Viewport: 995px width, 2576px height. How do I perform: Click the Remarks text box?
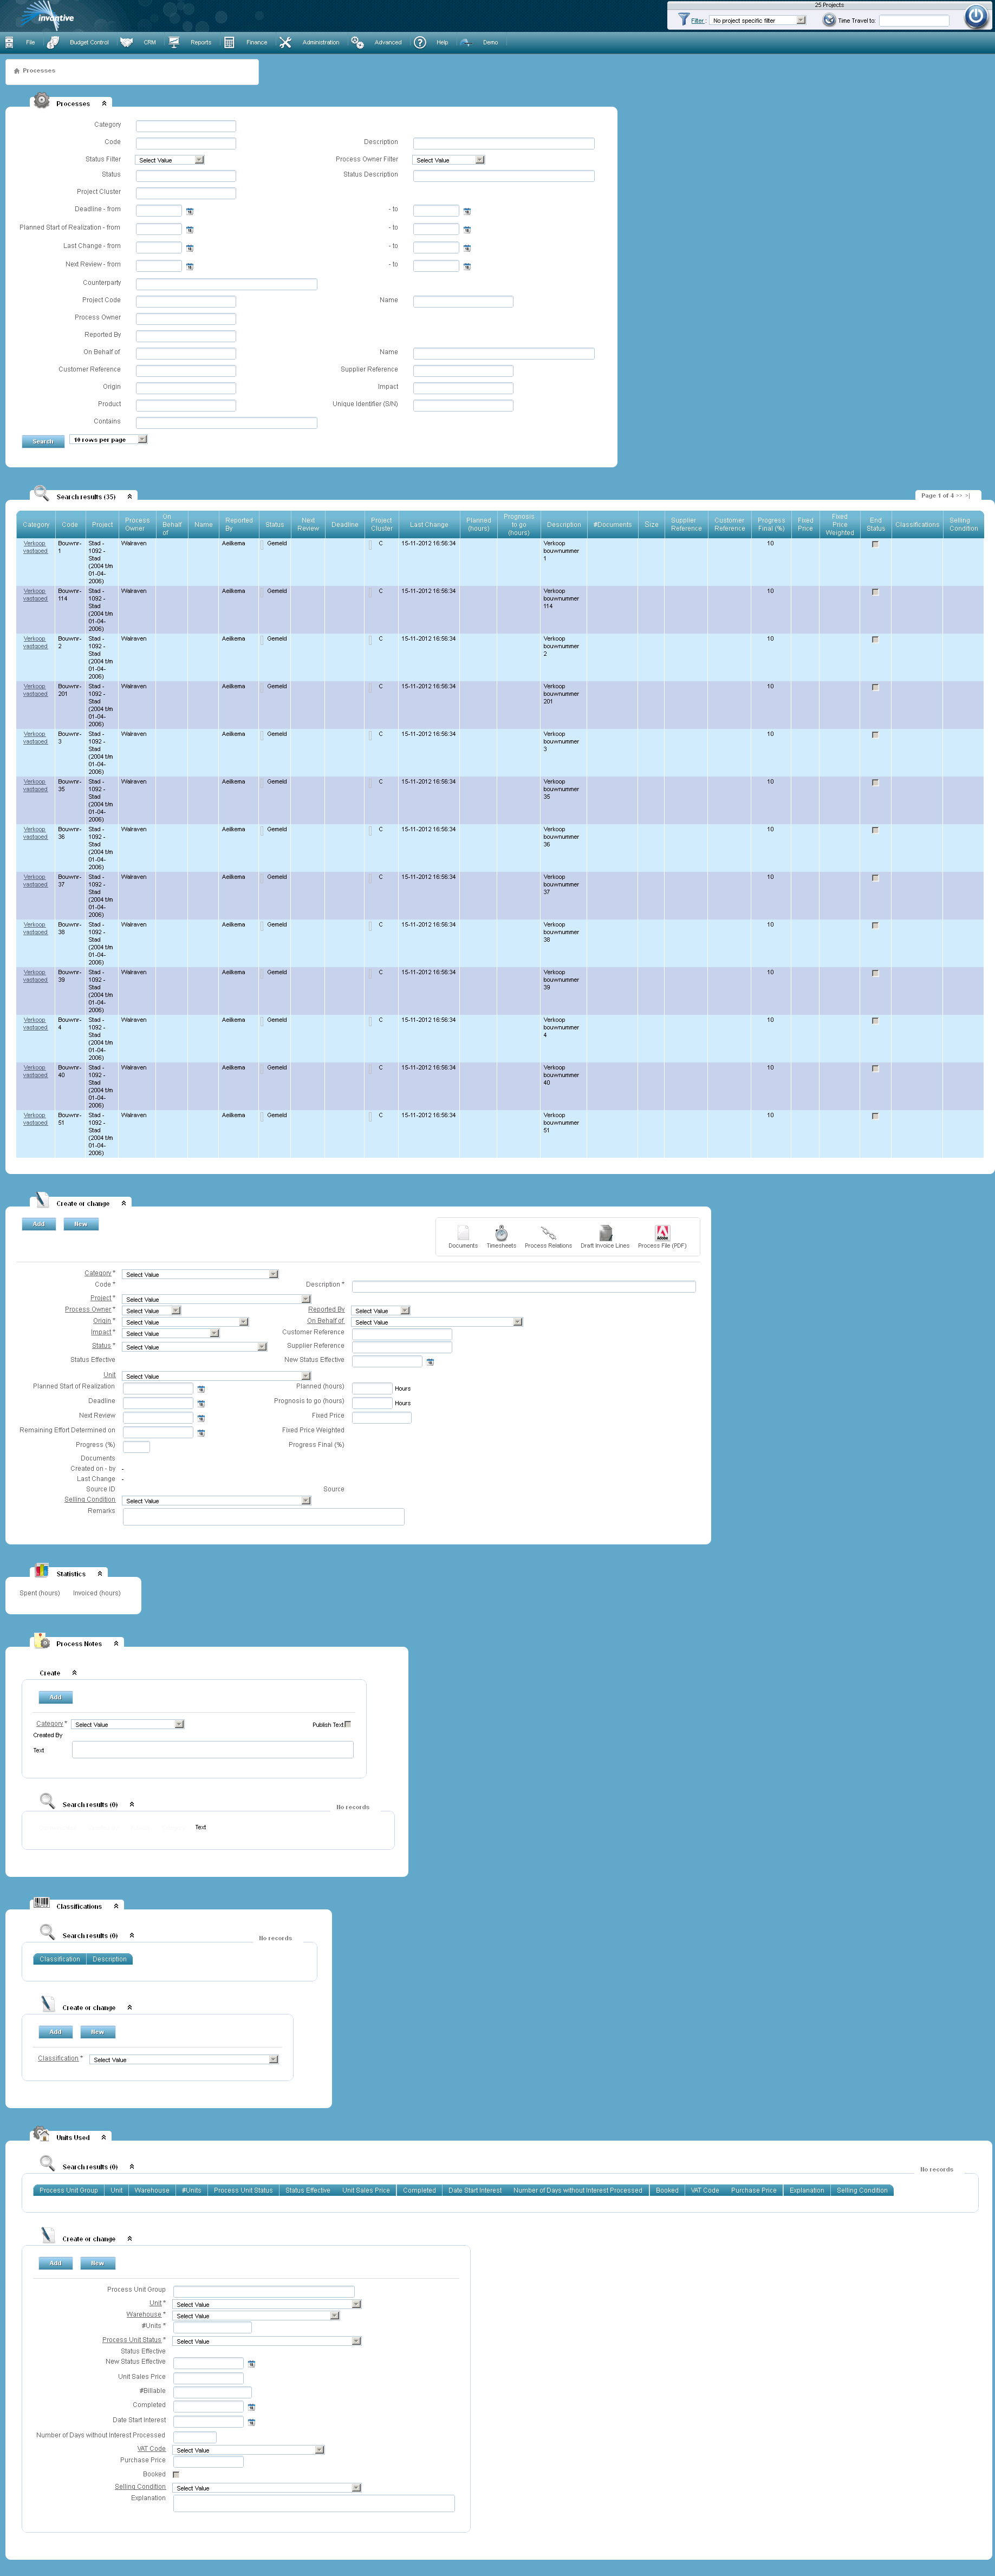tap(263, 1517)
